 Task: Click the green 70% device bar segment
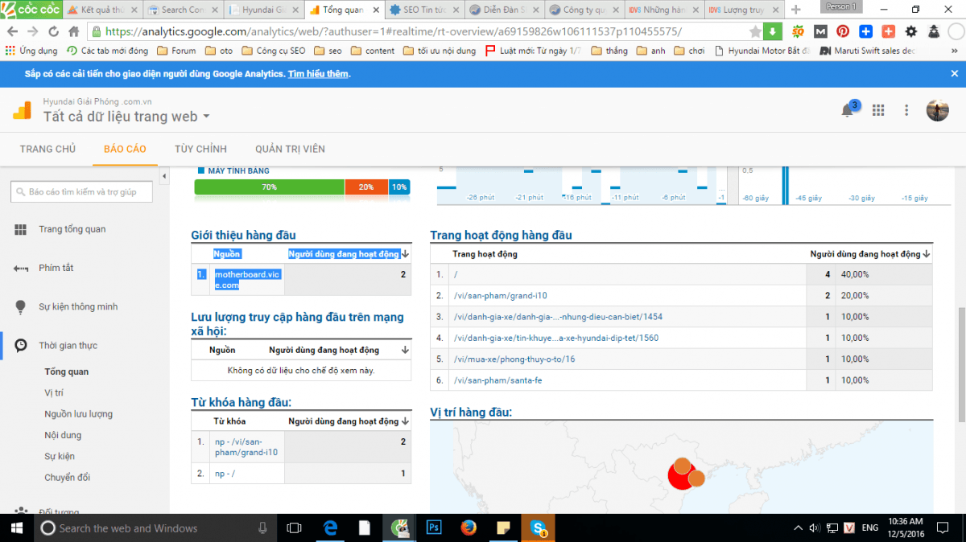click(x=270, y=187)
